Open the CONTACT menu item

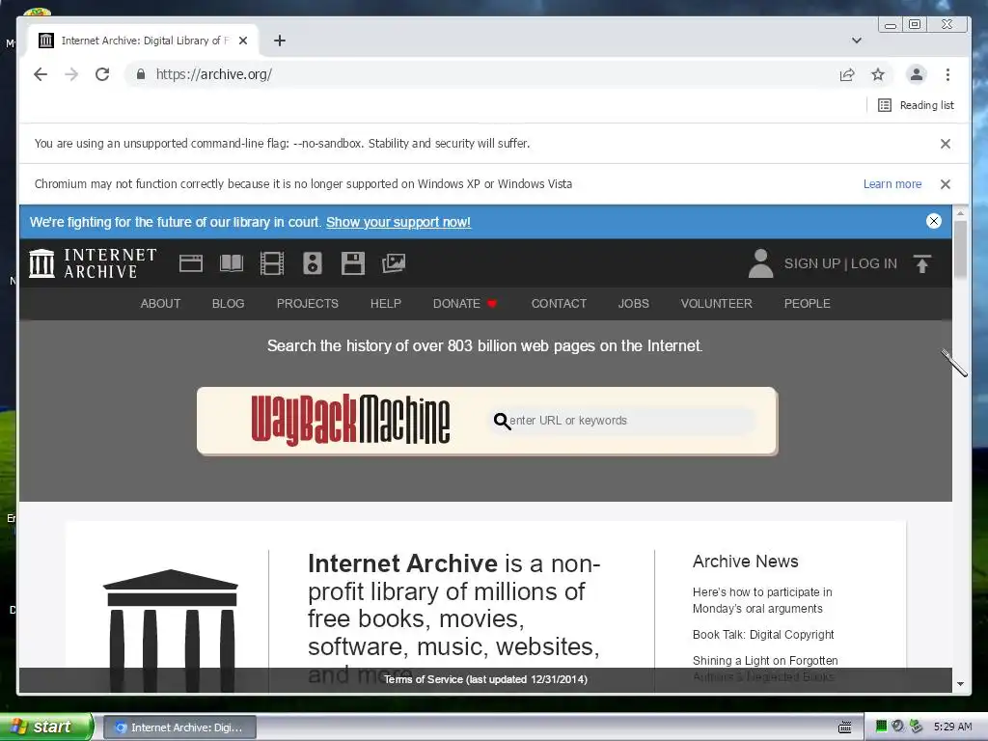[x=559, y=304]
